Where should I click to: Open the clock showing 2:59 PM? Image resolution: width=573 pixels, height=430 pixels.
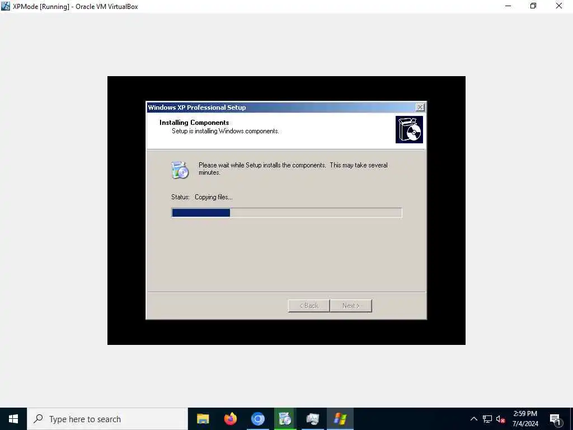(x=525, y=419)
